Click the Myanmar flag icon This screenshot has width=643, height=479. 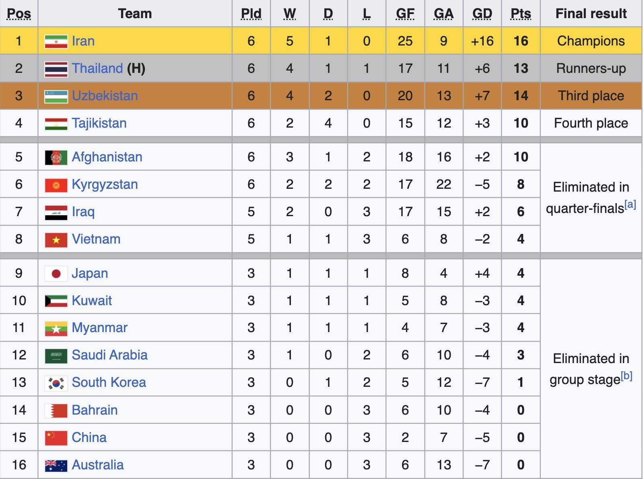[56, 328]
